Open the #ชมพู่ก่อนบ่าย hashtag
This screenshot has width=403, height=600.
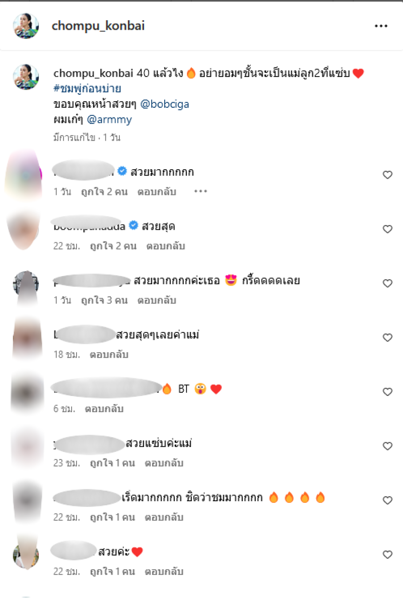(87, 88)
